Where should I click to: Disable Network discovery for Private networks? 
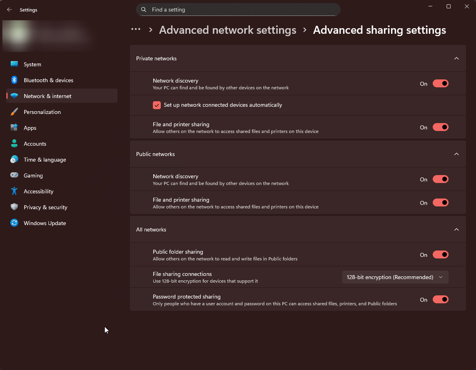[x=440, y=83]
